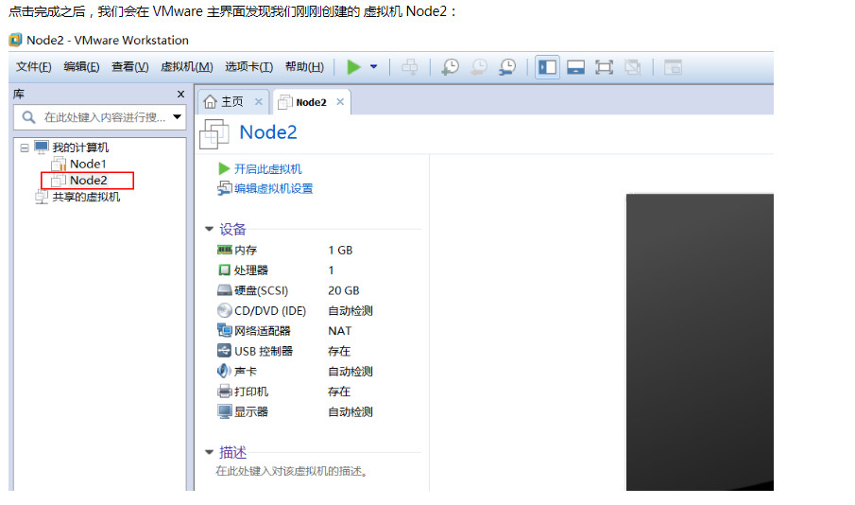The width and height of the screenshot is (855, 505).
Task: Click the NAT network adapter value
Action: click(340, 331)
